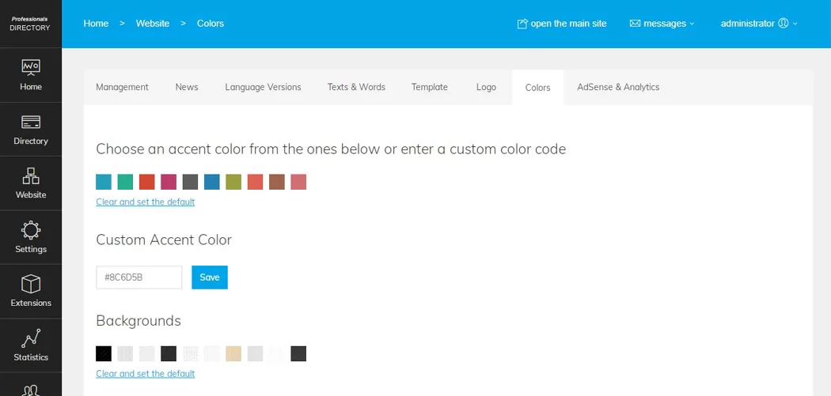This screenshot has width=831, height=396.
Task: Select the olive green accent swatch
Action: coord(233,182)
